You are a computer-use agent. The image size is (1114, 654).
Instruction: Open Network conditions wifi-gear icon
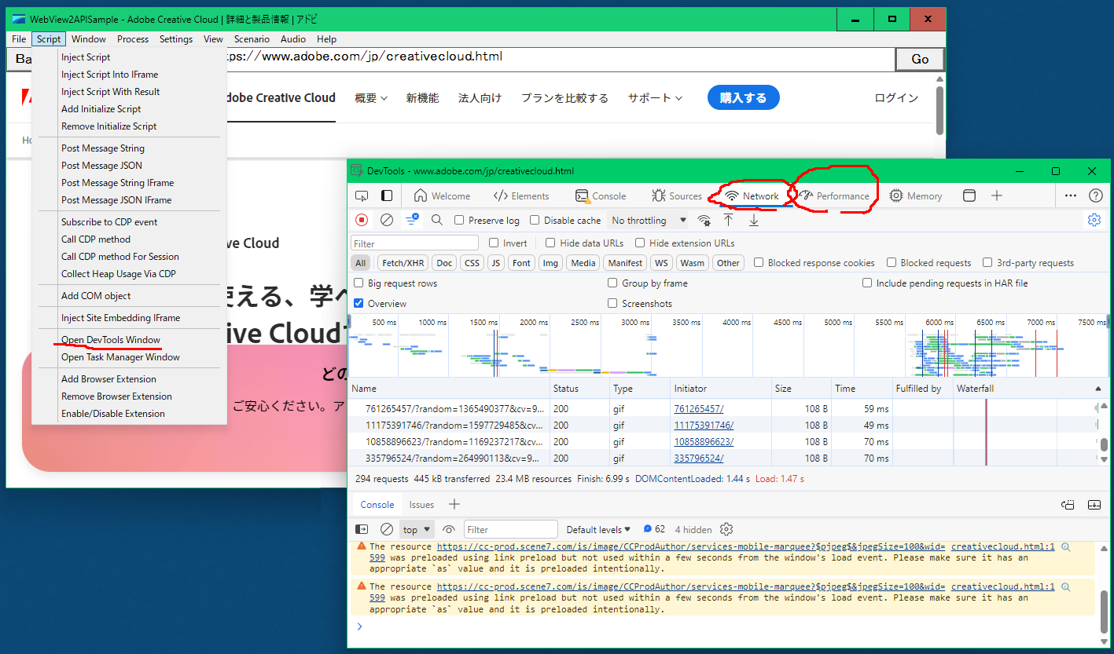pyautogui.click(x=704, y=221)
